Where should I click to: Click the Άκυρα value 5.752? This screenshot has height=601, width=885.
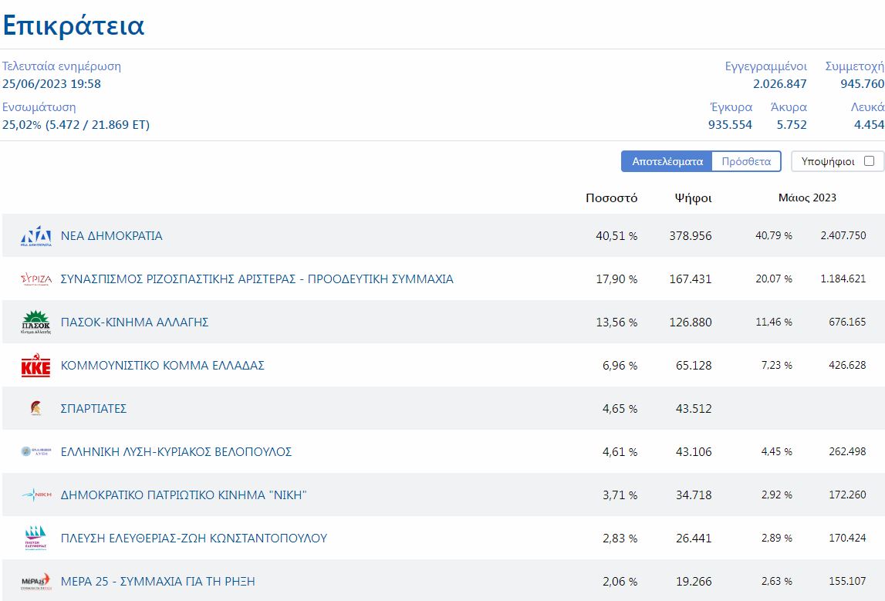792,125
